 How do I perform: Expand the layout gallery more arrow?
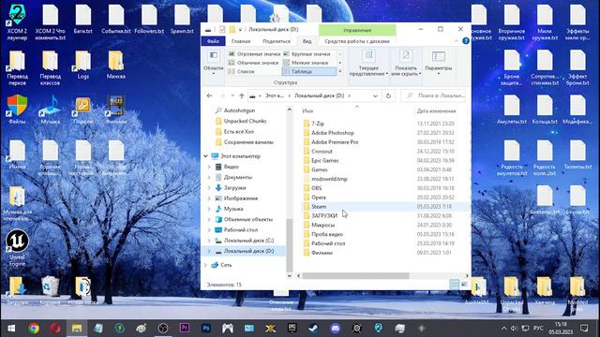[339, 71]
